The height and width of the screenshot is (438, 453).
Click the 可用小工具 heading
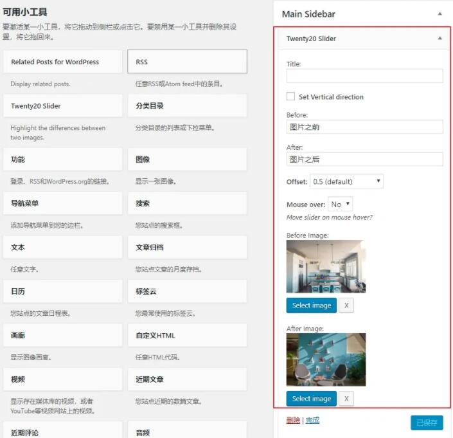(x=25, y=12)
